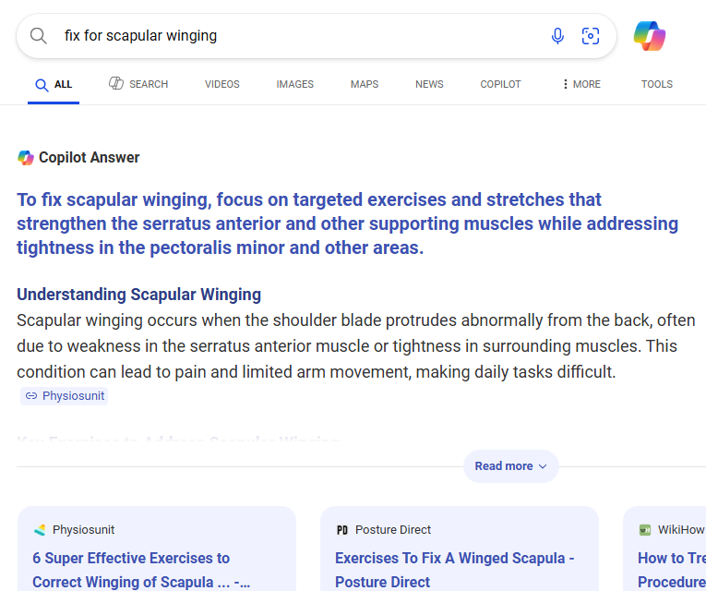706x591 pixels.
Task: Start voice search with microphone icon
Action: (557, 36)
